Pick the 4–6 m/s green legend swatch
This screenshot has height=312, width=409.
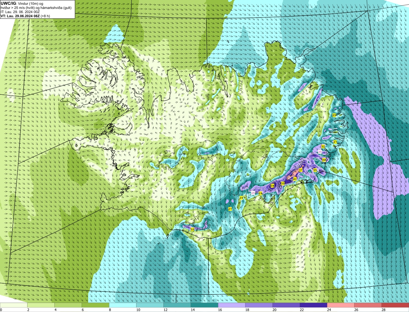click(x=68, y=305)
